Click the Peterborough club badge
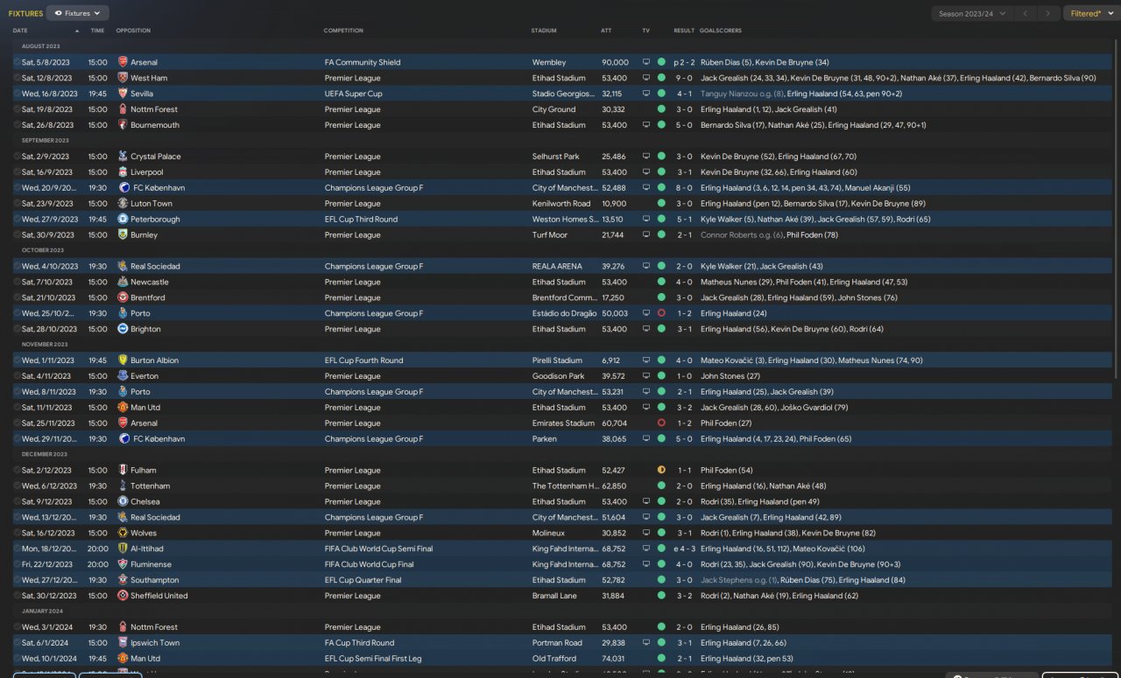1121x678 pixels. tap(123, 220)
